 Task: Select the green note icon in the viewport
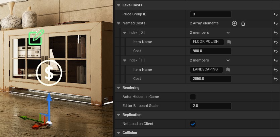tap(36, 37)
